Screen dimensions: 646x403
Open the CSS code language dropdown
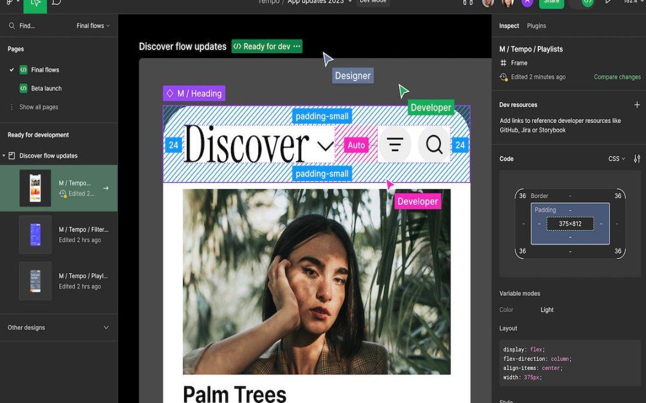(616, 159)
